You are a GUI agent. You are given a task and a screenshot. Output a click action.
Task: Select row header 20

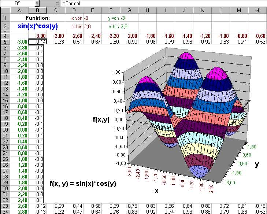[5, 130]
